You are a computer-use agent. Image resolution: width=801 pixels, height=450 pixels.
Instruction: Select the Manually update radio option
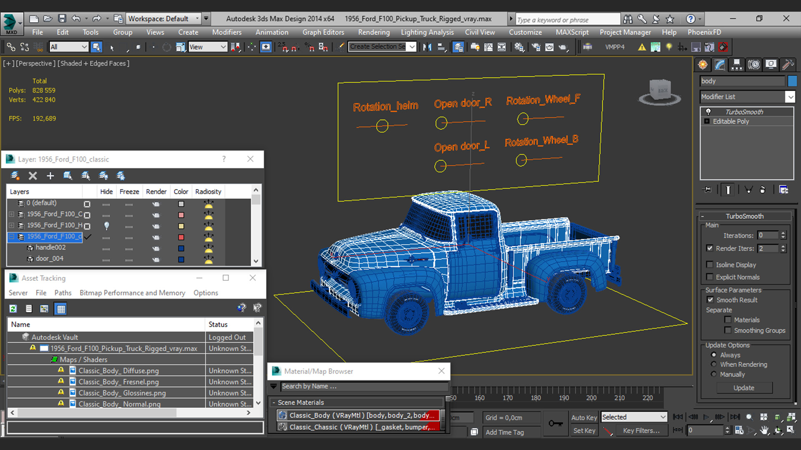714,374
